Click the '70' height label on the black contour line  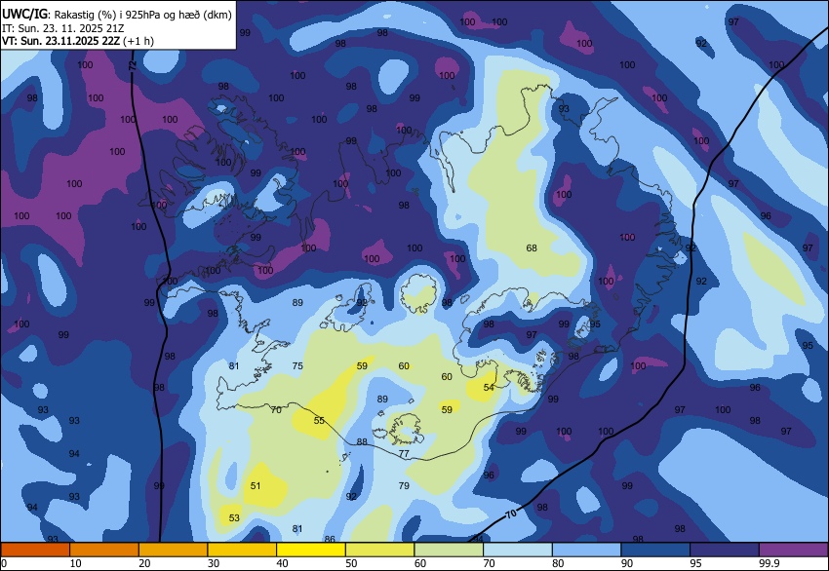pyautogui.click(x=511, y=514)
